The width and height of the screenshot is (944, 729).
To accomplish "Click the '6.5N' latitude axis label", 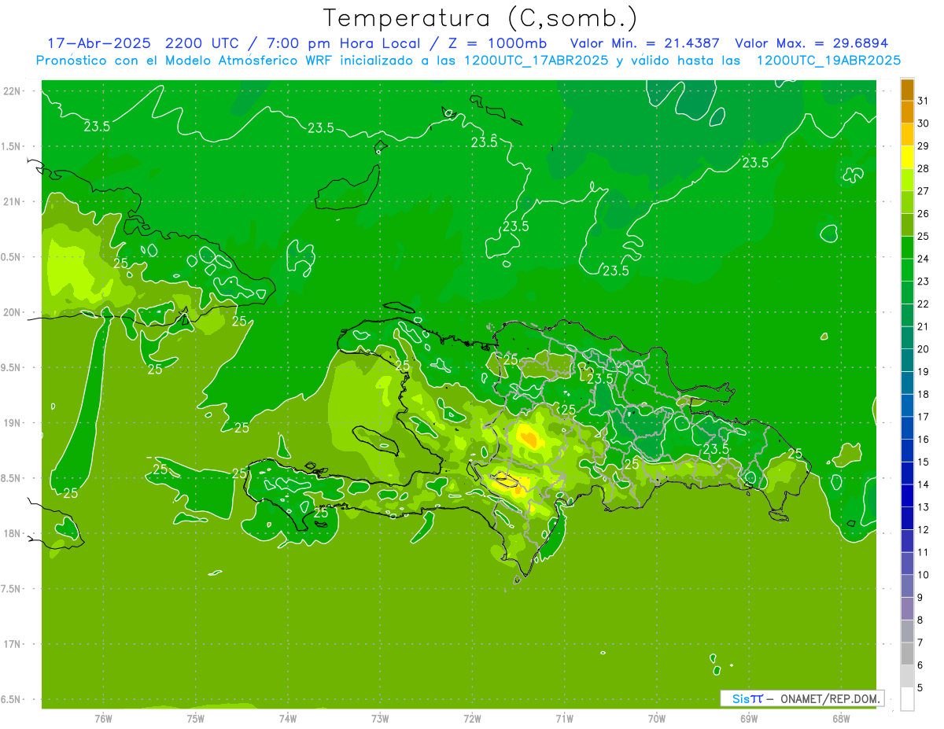I will [x=13, y=699].
